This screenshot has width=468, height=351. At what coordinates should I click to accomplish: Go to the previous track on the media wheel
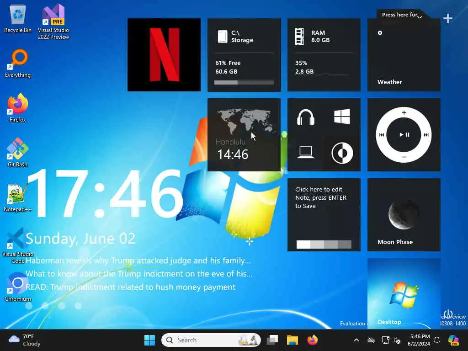point(382,135)
